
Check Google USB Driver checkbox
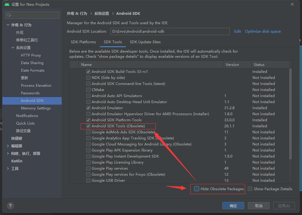(x=88, y=181)
